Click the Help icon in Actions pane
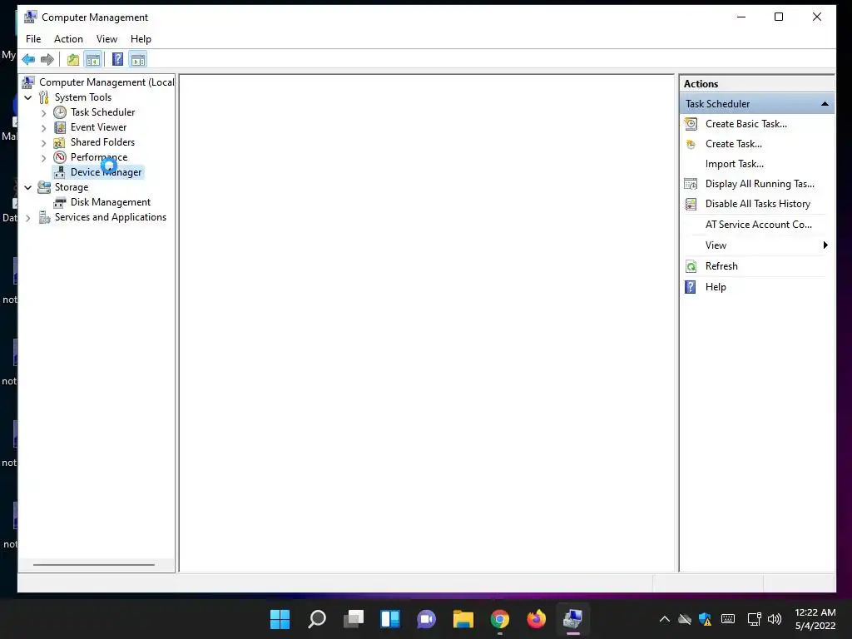 click(x=690, y=287)
